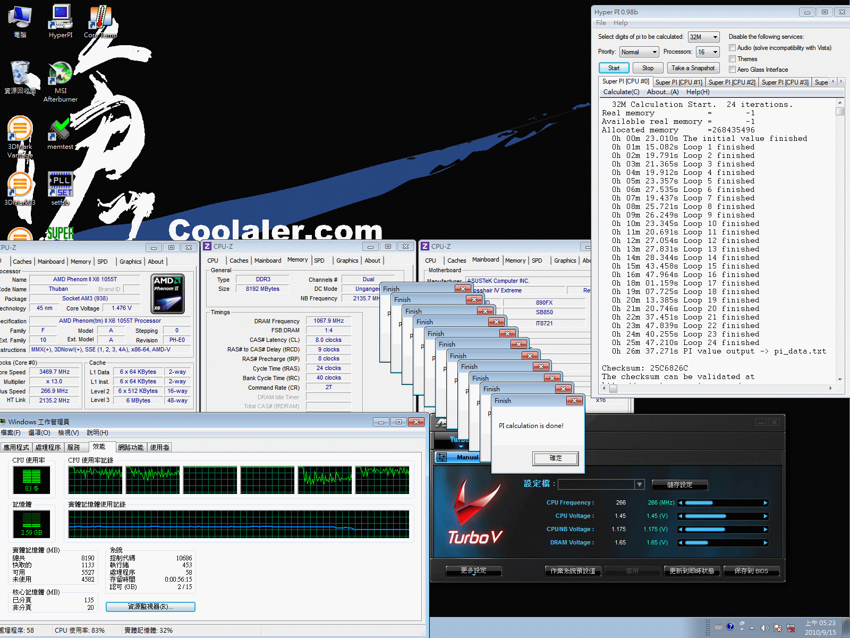850x638 pixels.
Task: Click DRAM Voltage slider in TurboV
Action: click(x=722, y=543)
